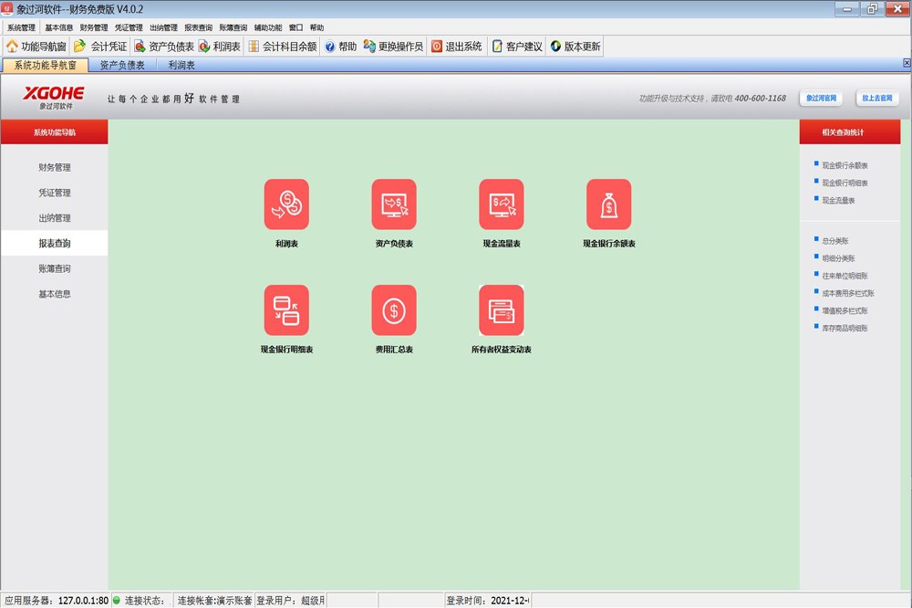
Task: Select 基本信息 in the left navigation sidebar
Action: [55, 294]
